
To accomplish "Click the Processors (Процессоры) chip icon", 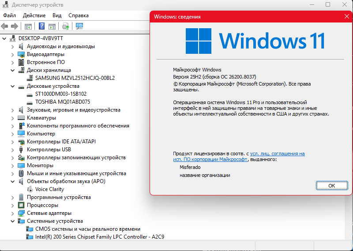I will [21, 205].
